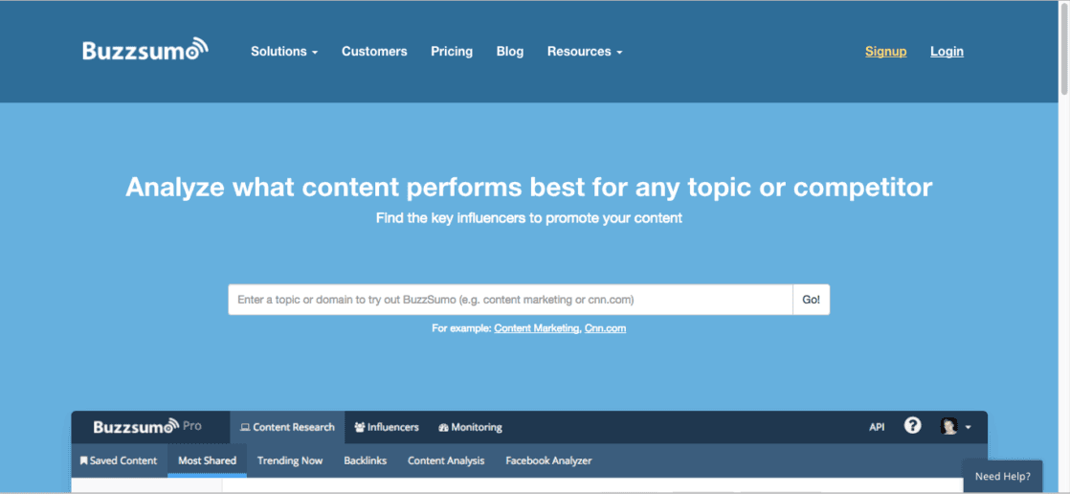The image size is (1070, 494).
Task: Open Saved Content with bookmark icon
Action: tap(119, 460)
